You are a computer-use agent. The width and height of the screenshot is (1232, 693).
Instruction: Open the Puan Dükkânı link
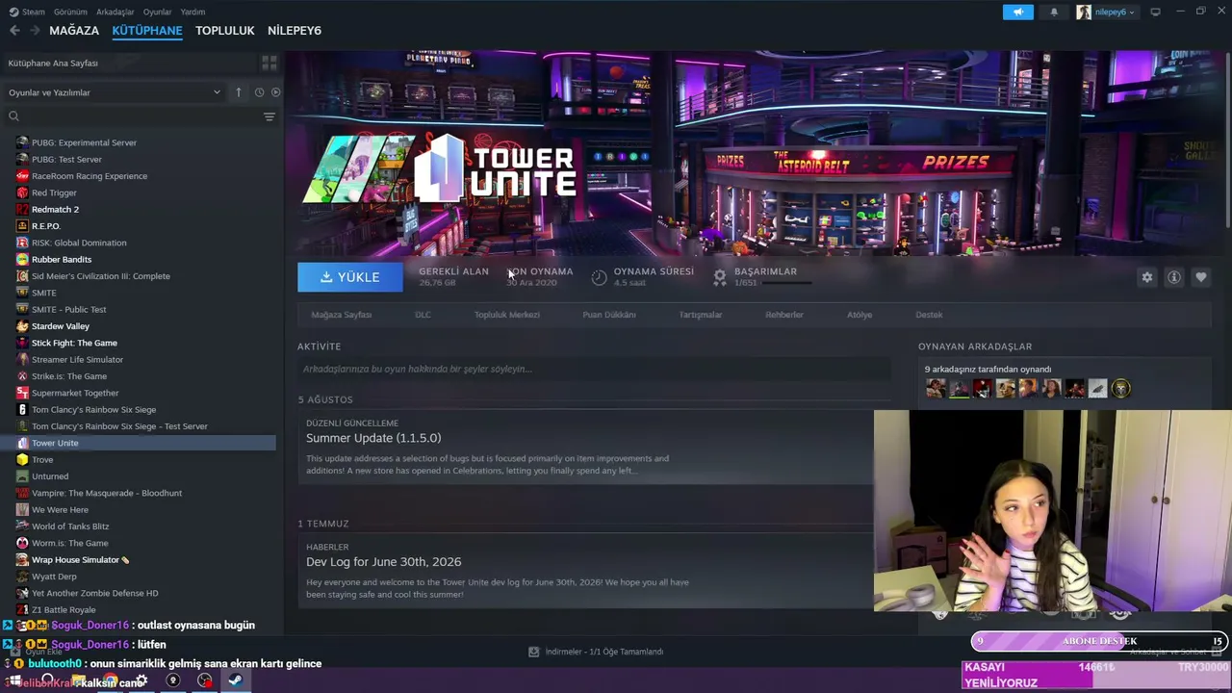(609, 315)
